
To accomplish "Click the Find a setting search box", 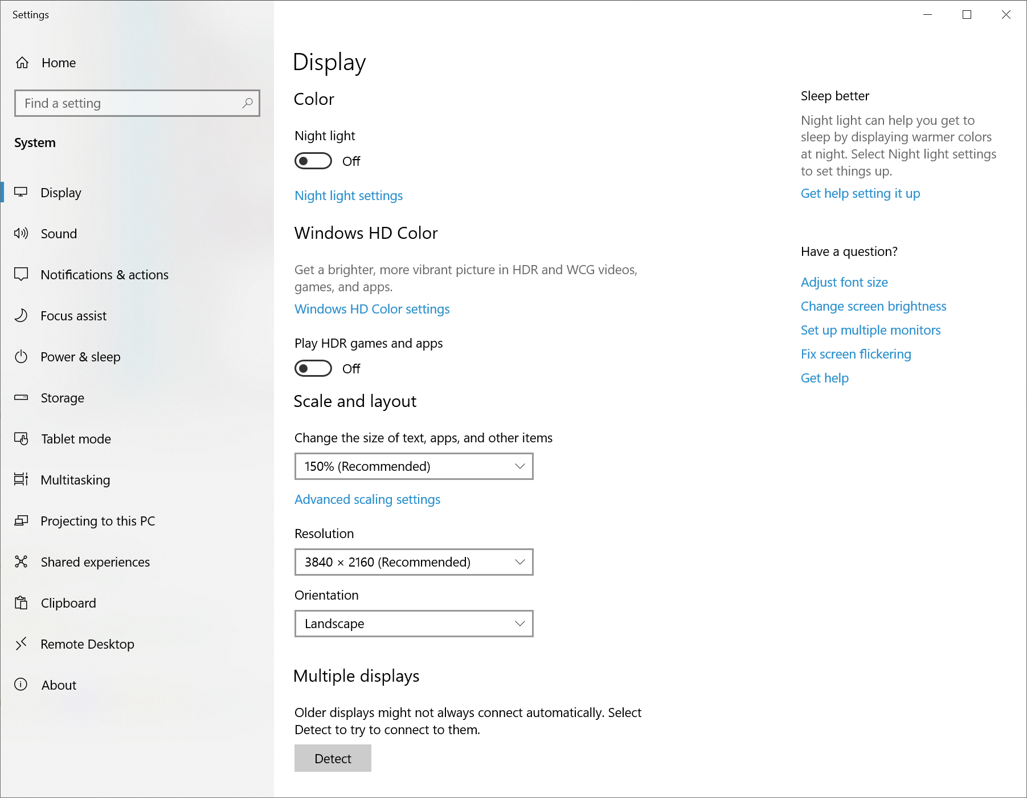I will pyautogui.click(x=137, y=103).
